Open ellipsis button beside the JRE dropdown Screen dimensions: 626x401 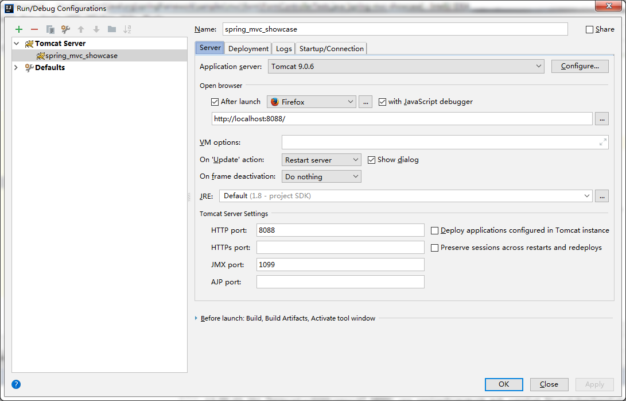click(x=602, y=196)
